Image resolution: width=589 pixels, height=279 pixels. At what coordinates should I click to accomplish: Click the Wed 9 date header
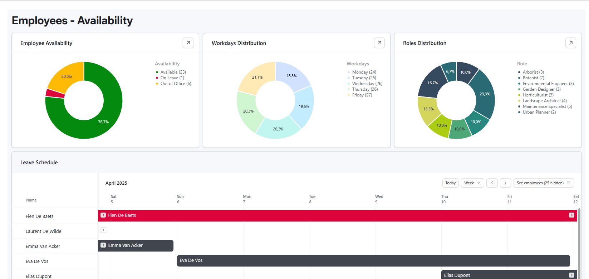point(379,199)
